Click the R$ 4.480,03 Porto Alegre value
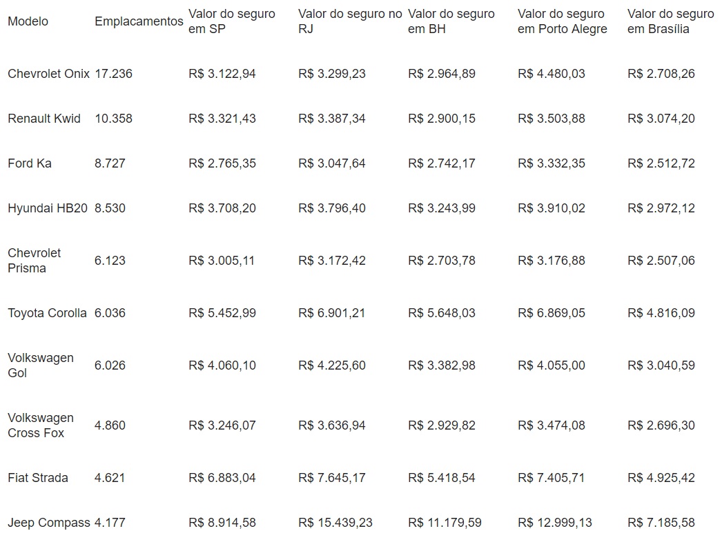The image size is (722, 542). coord(552,74)
